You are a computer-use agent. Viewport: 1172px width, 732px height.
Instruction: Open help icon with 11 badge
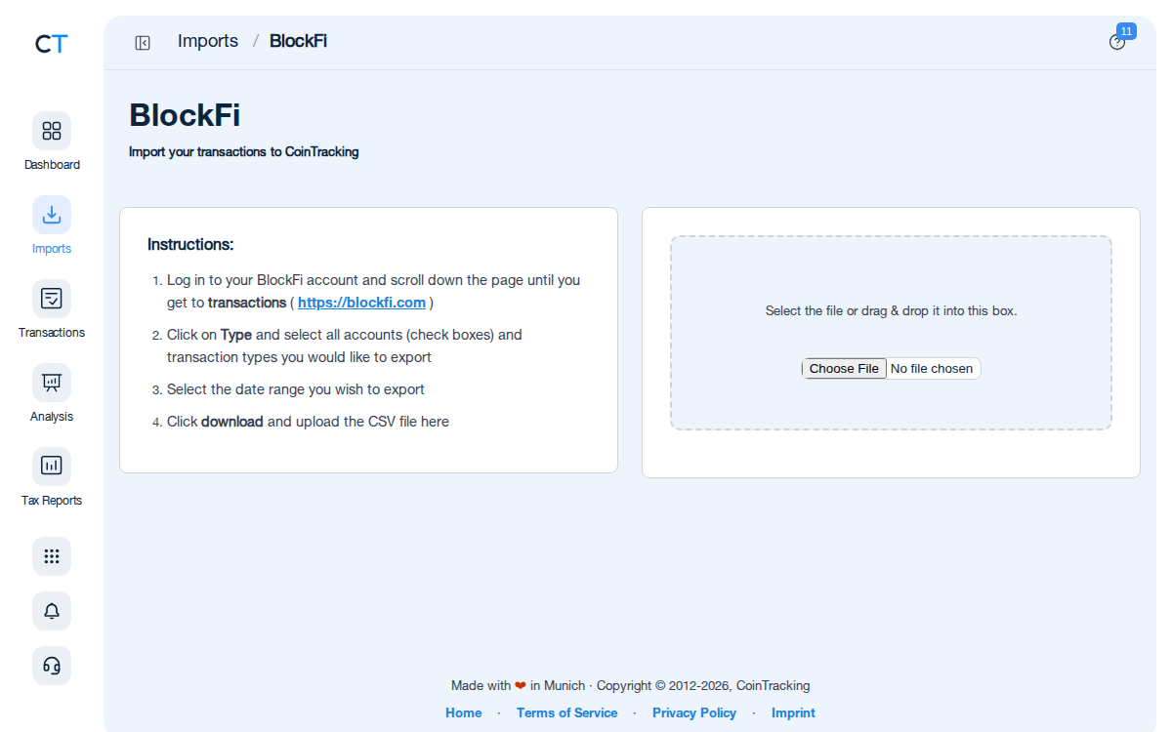1117,42
